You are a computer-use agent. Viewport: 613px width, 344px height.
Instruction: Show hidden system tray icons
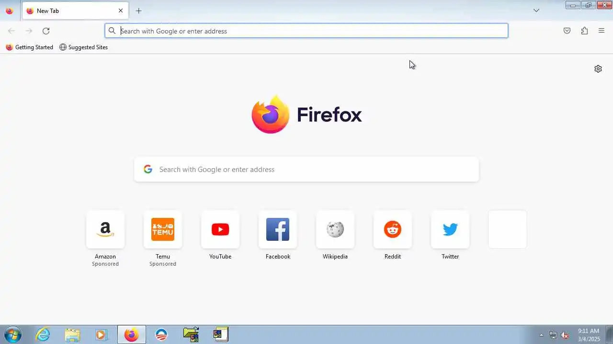coord(542,335)
